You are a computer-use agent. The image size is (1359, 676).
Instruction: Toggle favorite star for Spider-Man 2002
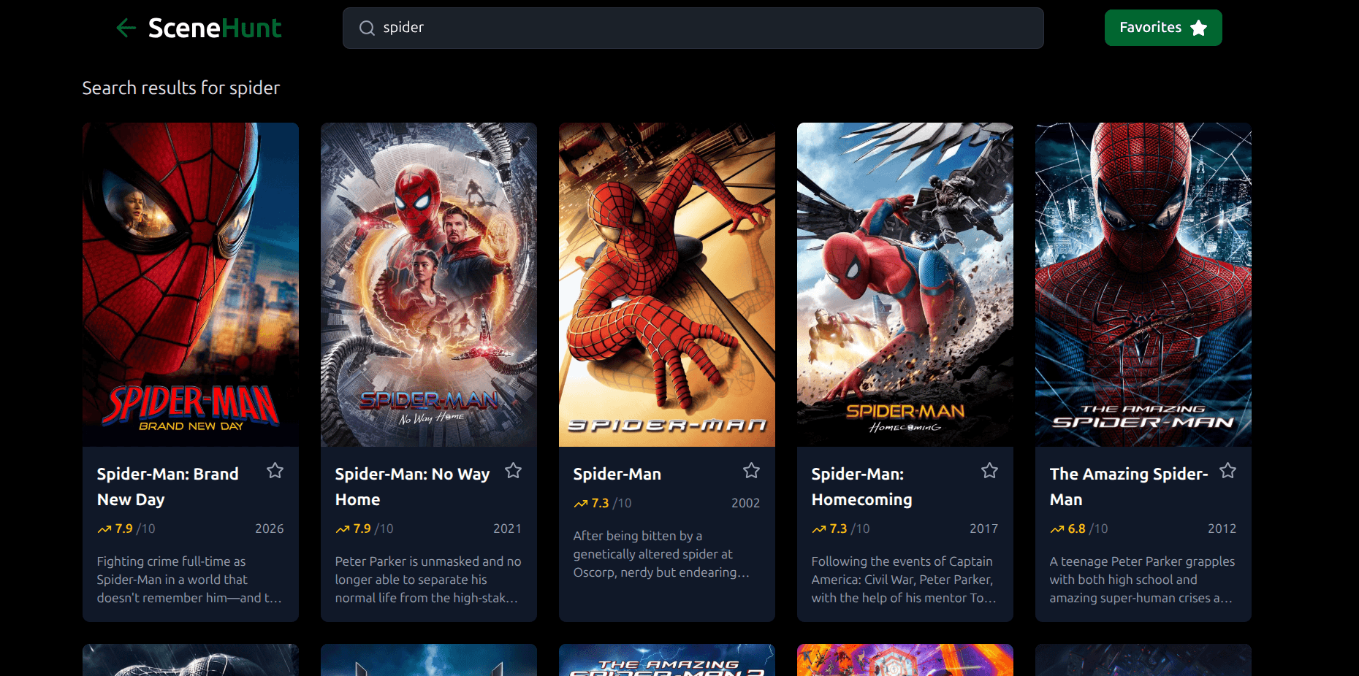pos(751,471)
